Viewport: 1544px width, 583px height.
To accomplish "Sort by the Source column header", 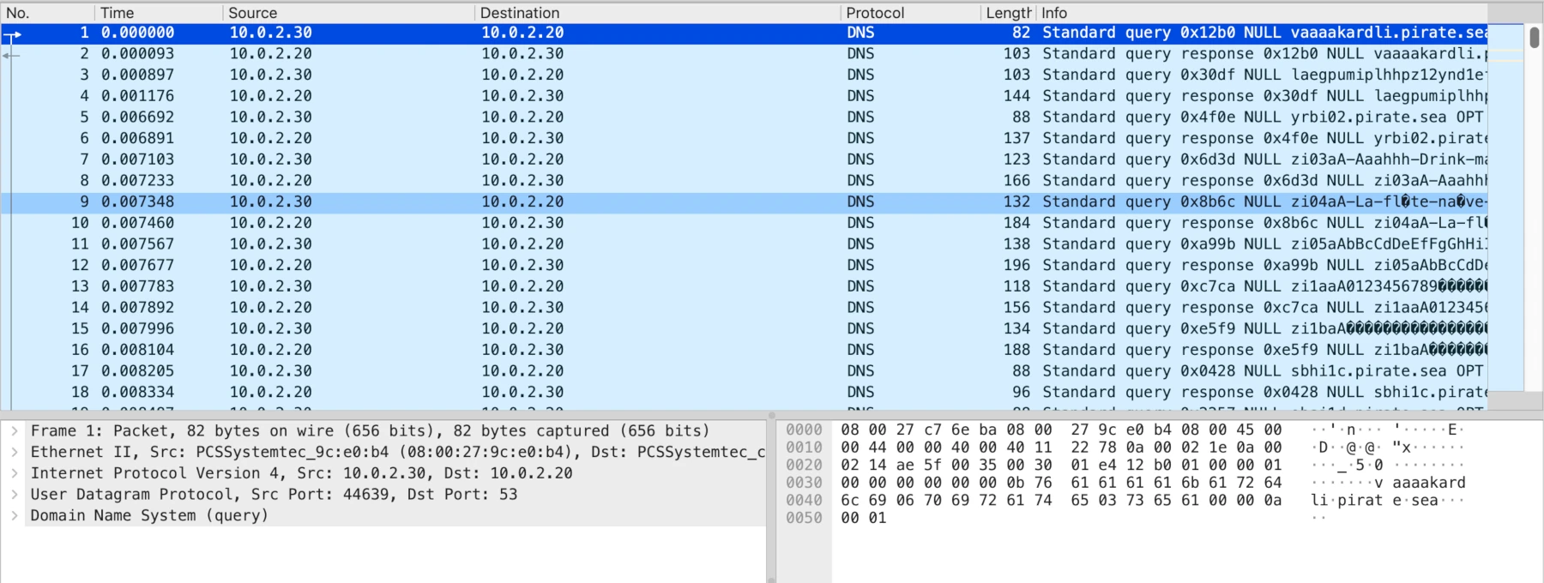I will point(348,13).
